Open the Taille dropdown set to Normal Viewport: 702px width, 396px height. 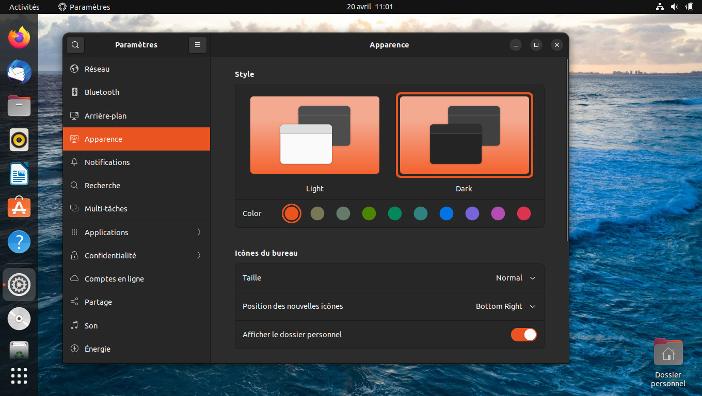pos(516,278)
